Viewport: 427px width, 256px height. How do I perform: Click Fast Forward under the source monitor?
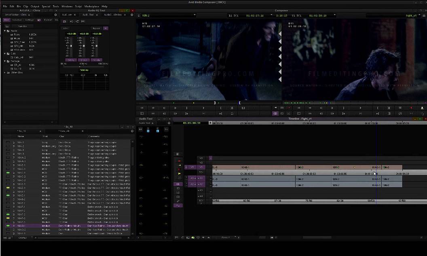coord(153,108)
